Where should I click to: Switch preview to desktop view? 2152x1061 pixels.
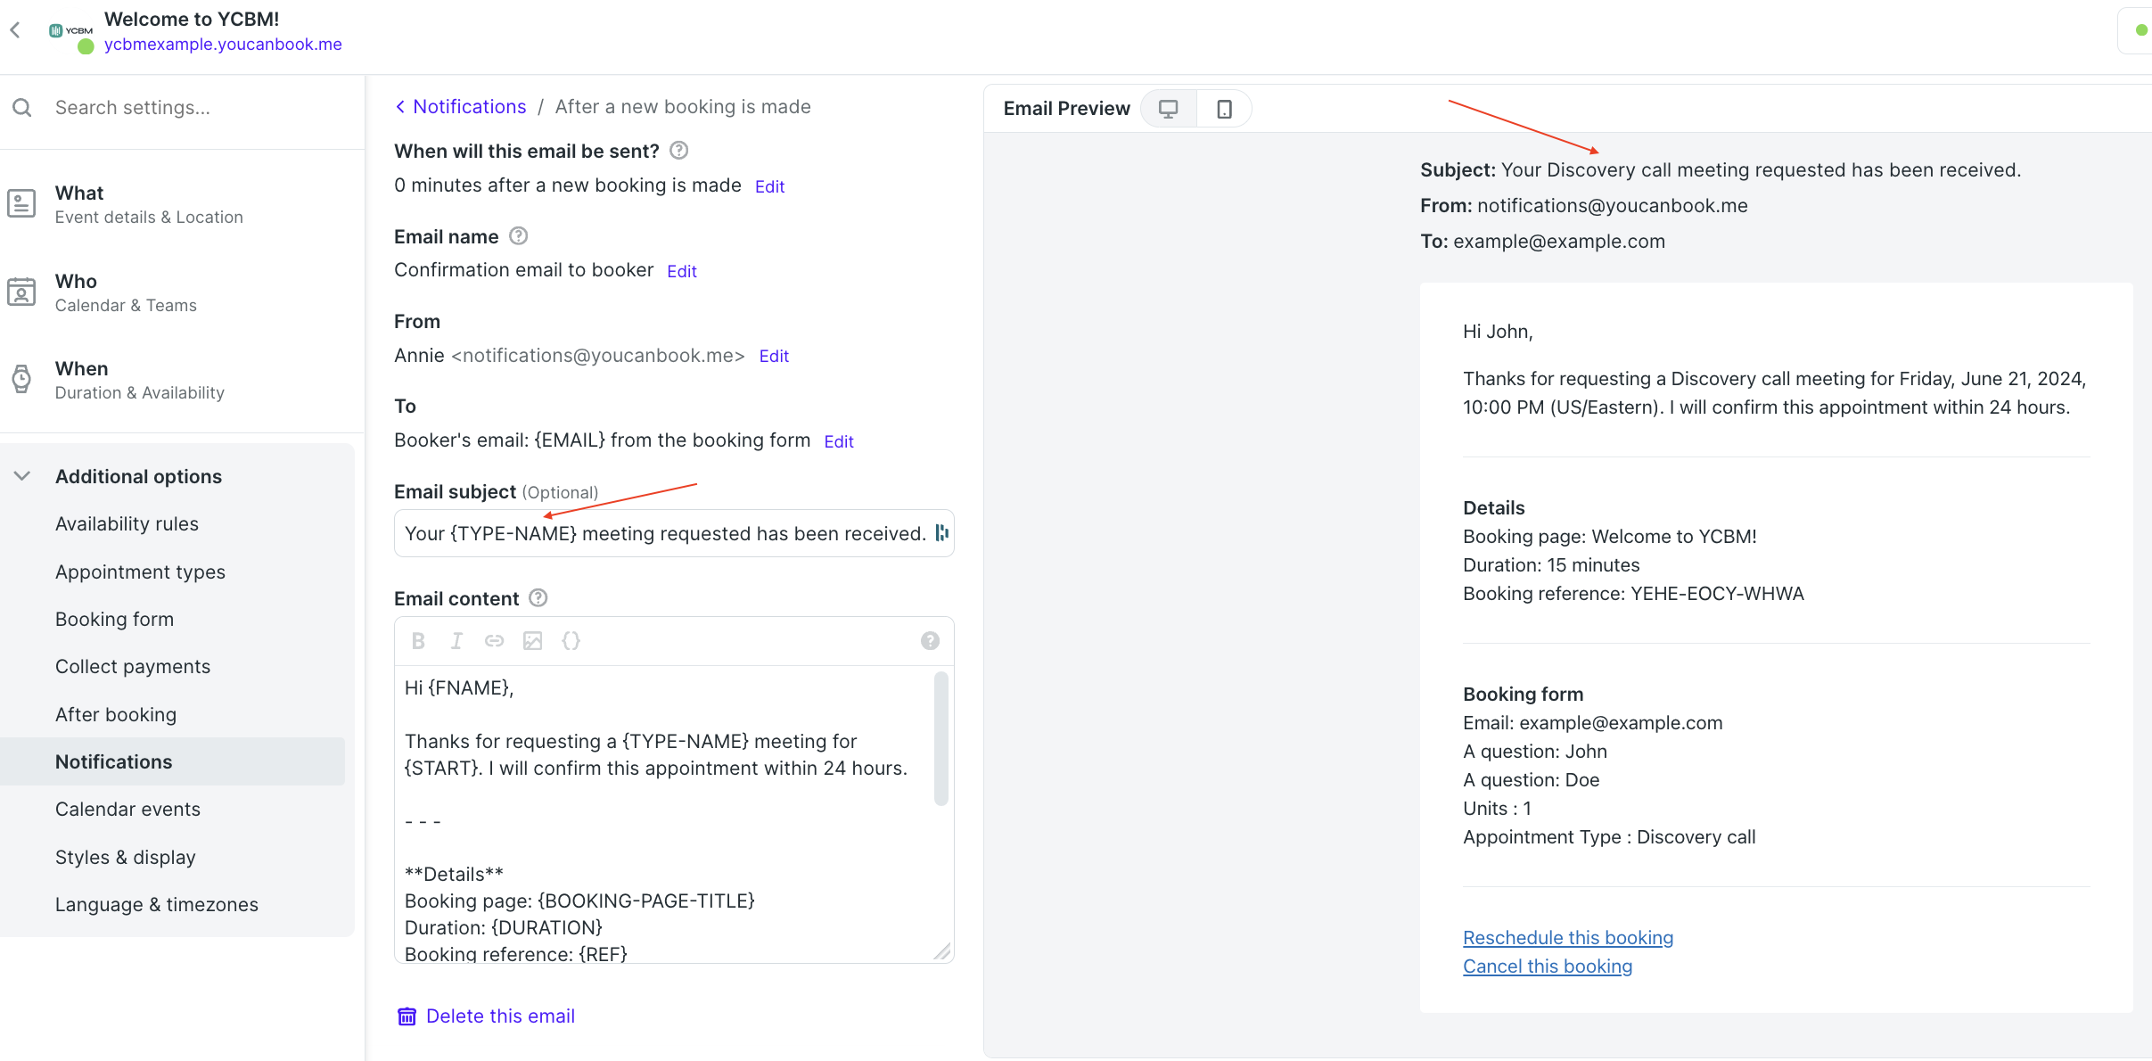point(1168,109)
